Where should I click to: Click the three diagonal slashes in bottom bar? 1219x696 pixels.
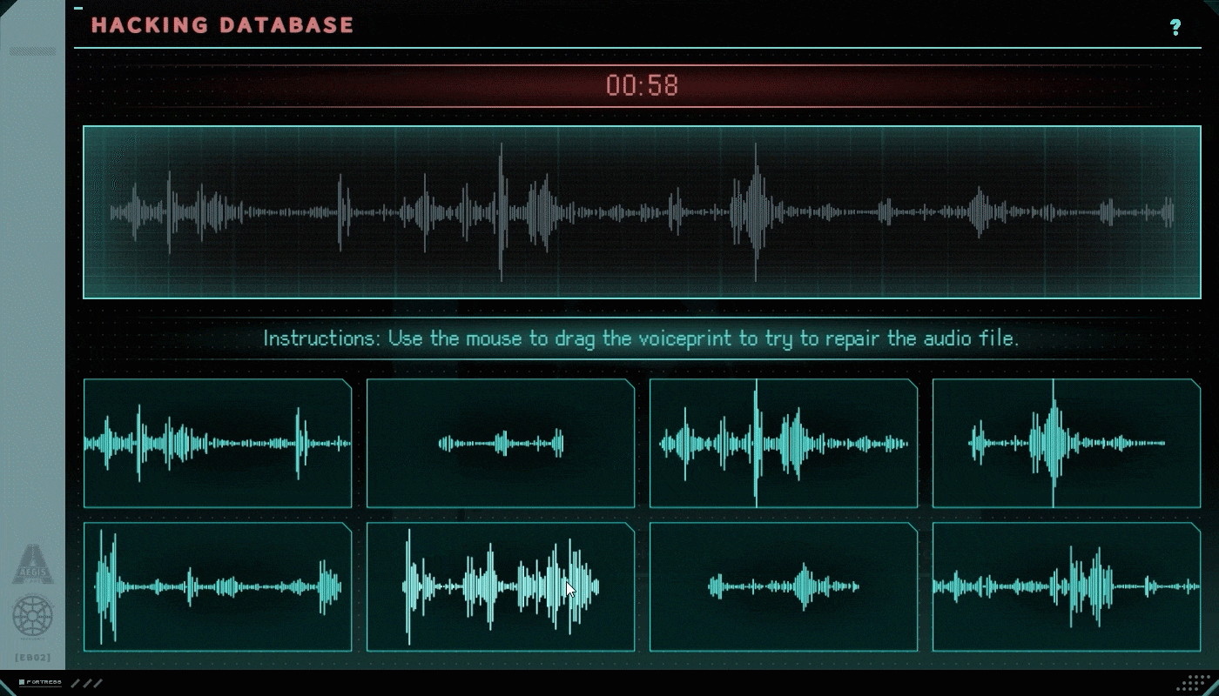86,683
